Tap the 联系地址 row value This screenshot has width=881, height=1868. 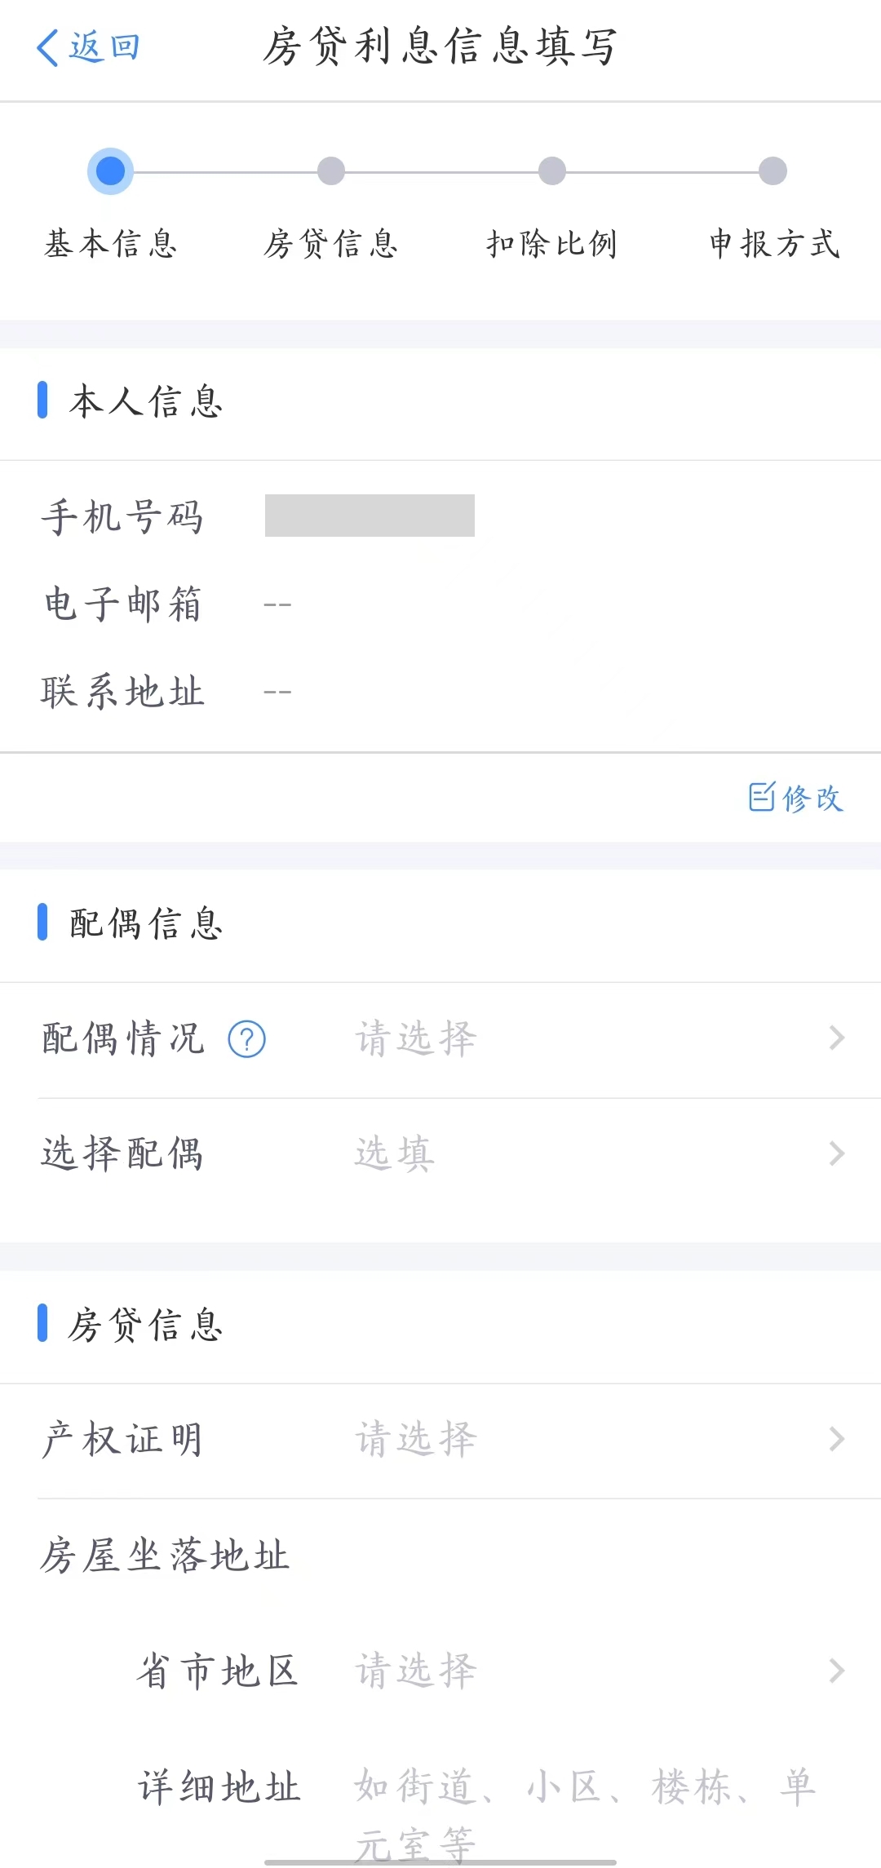click(x=277, y=692)
